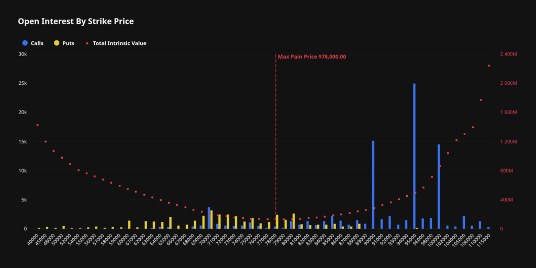Click the red intrinsic value dot at 115000
The width and height of the screenshot is (536, 268).
tap(489, 65)
